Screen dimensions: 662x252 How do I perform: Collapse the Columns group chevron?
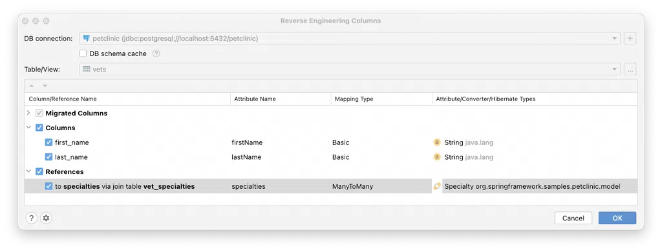pyautogui.click(x=28, y=128)
